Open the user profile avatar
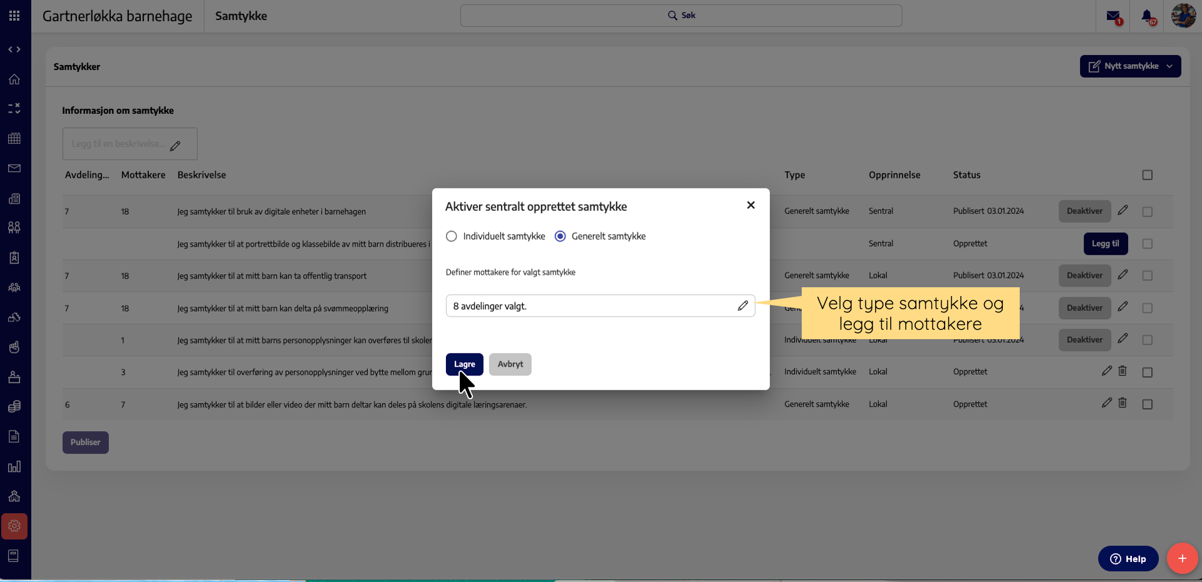The height and width of the screenshot is (582, 1202). (1183, 16)
